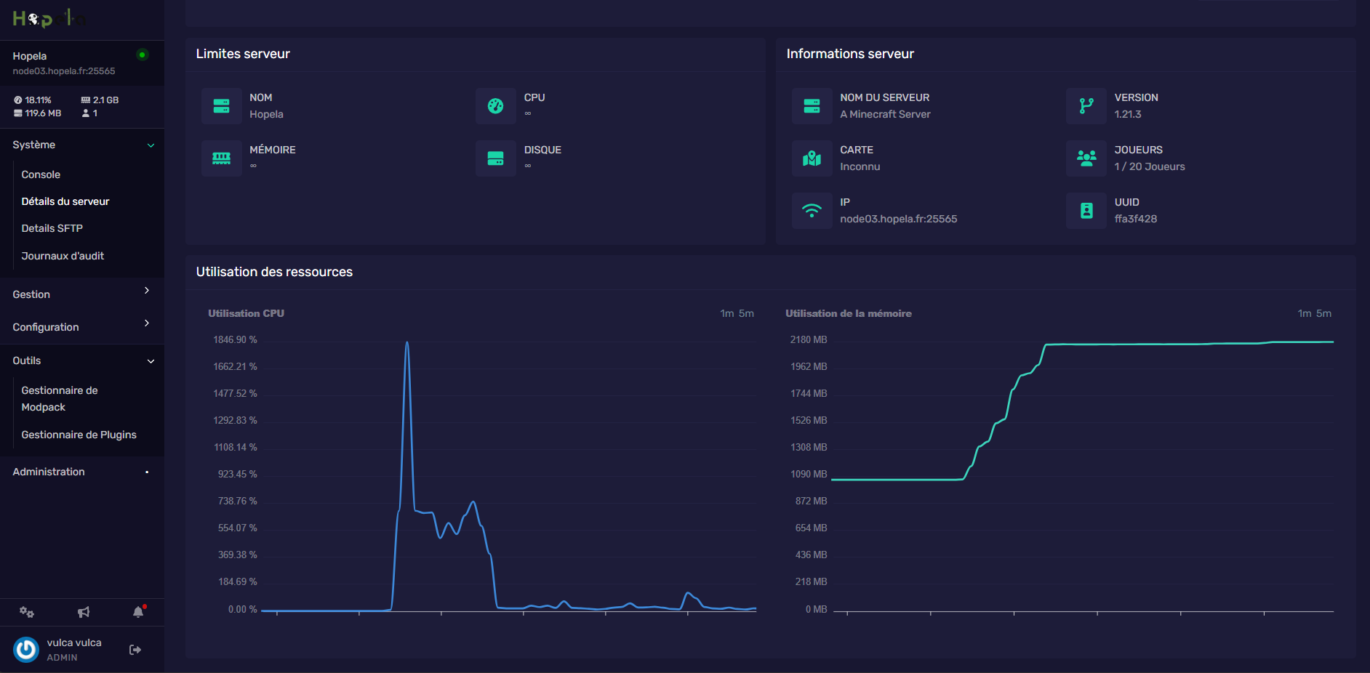
Task: Click A Minecraft Server name value
Action: click(885, 114)
